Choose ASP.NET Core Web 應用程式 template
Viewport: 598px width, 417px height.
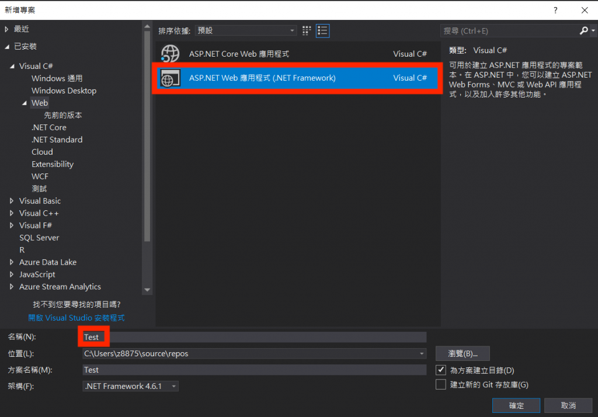(x=297, y=54)
